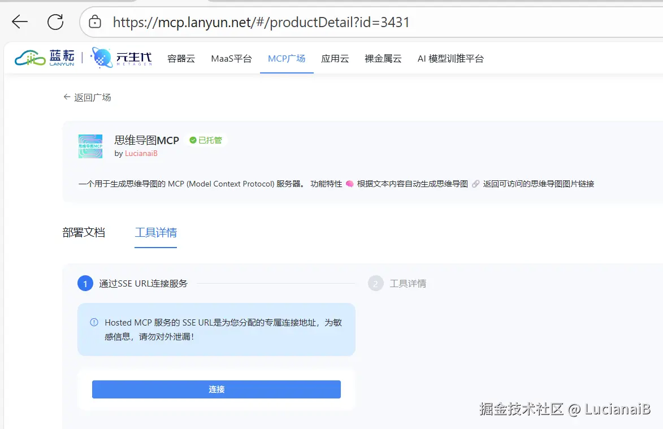Reload the page with the refresh icon
Viewport: 663px width, 429px height.
[55, 21]
